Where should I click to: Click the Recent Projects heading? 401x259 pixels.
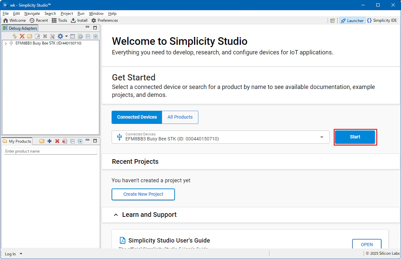(135, 162)
